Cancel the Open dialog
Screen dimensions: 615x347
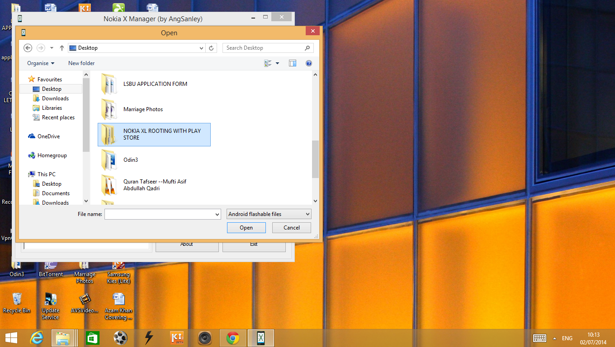click(x=292, y=228)
